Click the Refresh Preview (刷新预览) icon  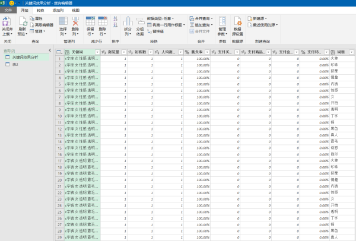(x=23, y=22)
